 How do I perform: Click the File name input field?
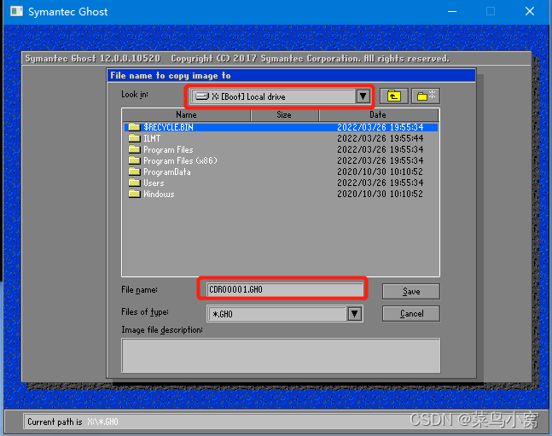point(285,289)
